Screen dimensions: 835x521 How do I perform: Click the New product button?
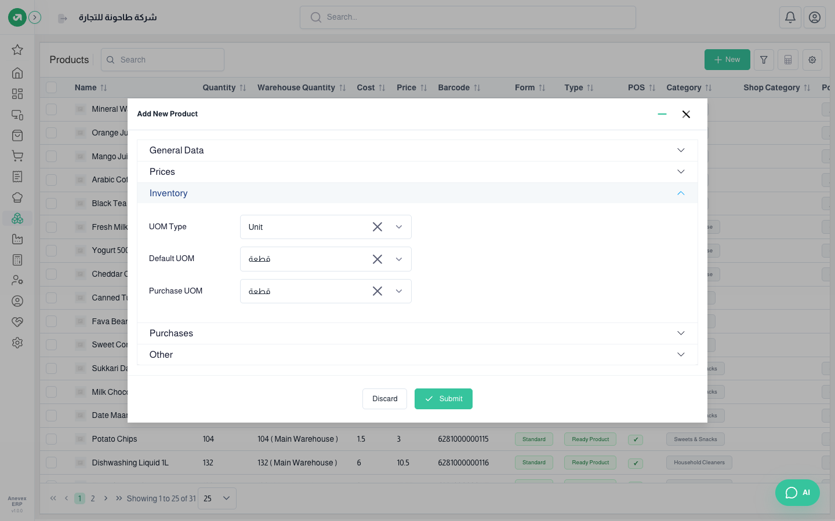click(x=727, y=60)
